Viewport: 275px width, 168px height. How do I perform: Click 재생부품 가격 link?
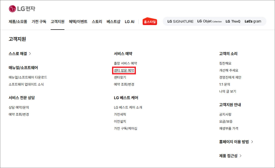(229, 128)
